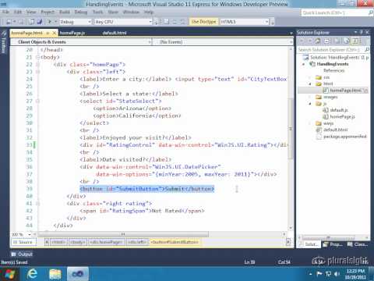
Task: Open Internet Explorer from taskbar
Action: [x=32, y=274]
